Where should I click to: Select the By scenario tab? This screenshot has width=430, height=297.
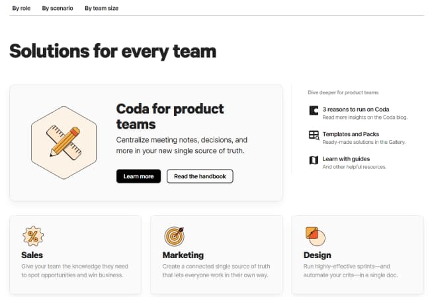click(x=58, y=8)
